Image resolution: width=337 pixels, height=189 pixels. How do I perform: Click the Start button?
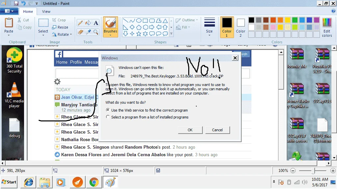pyautogui.click(x=9, y=182)
